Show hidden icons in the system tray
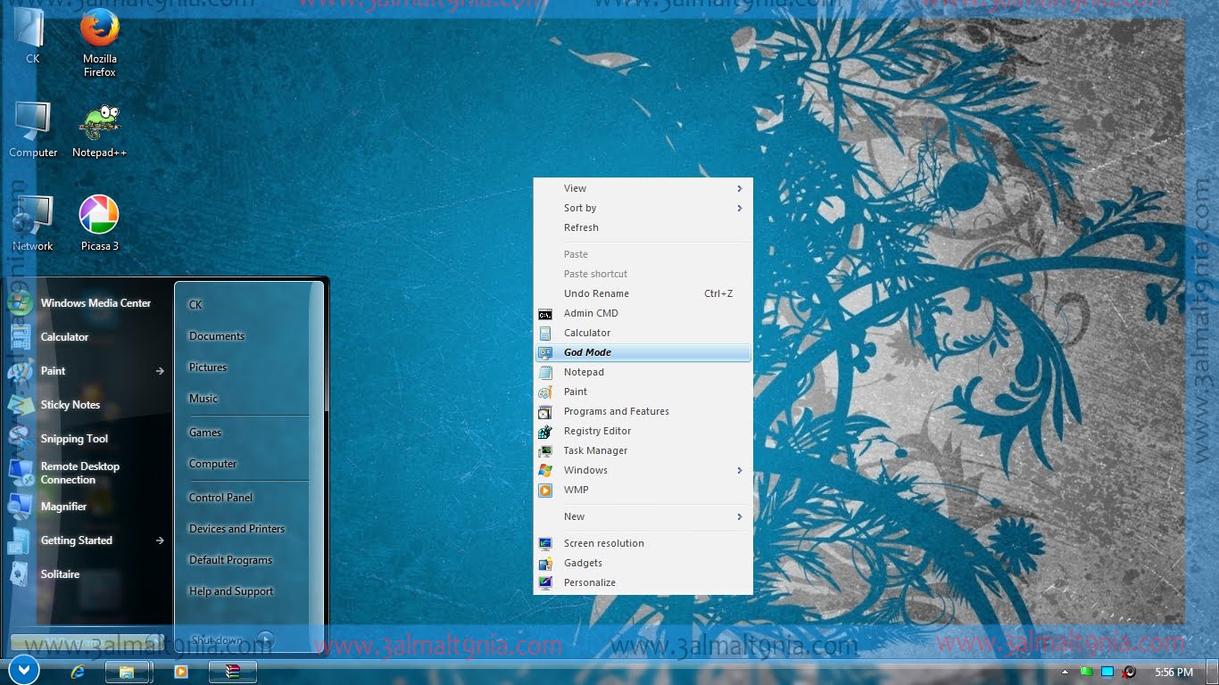The width and height of the screenshot is (1219, 685). click(x=1064, y=672)
